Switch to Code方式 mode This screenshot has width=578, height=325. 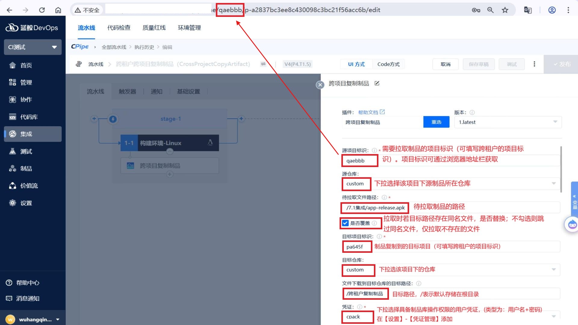[x=388, y=64]
